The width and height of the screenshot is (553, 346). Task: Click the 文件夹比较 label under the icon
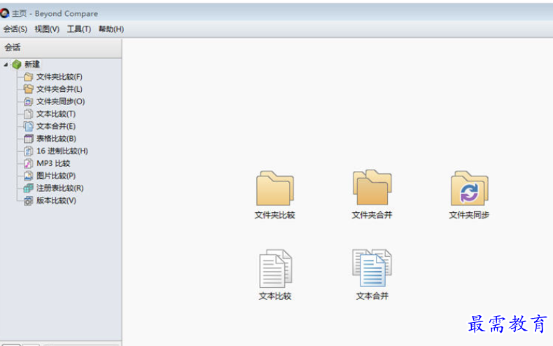(274, 215)
